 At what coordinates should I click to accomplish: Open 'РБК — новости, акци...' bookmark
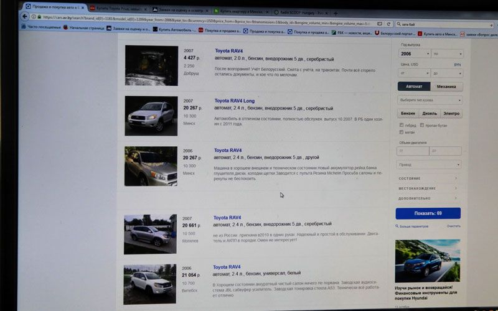coord(352,33)
